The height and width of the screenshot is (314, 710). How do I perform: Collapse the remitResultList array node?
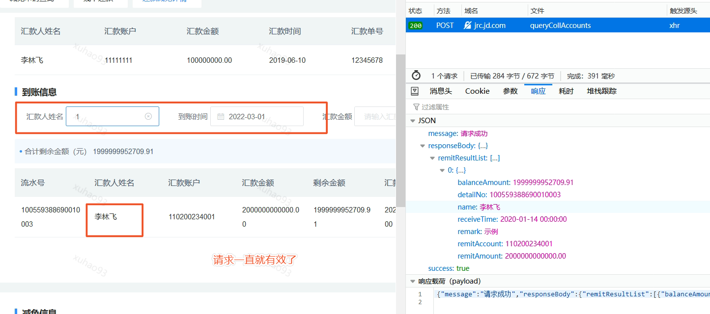[x=432, y=157]
